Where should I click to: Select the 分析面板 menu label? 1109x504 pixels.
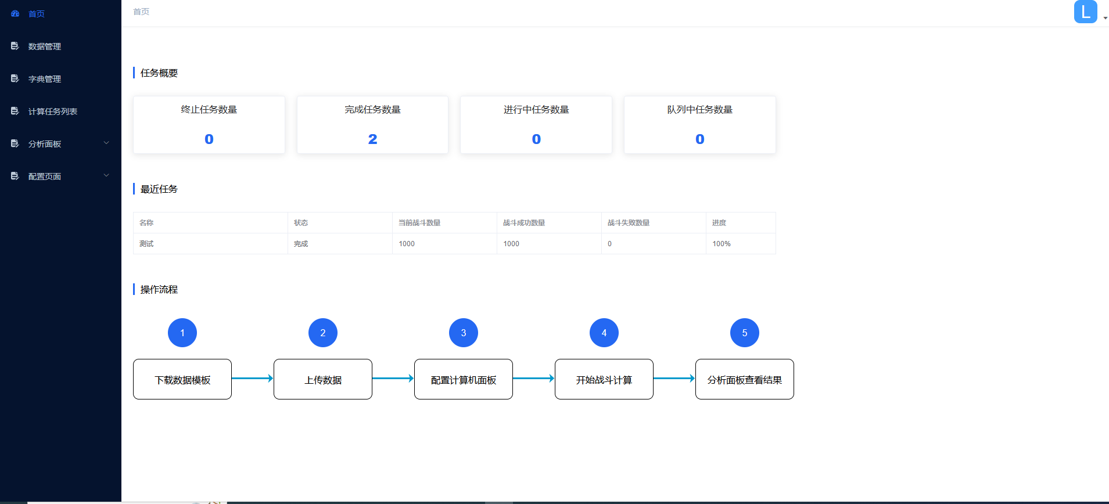pyautogui.click(x=45, y=144)
